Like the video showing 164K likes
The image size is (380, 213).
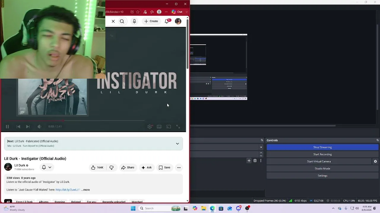pos(97,167)
